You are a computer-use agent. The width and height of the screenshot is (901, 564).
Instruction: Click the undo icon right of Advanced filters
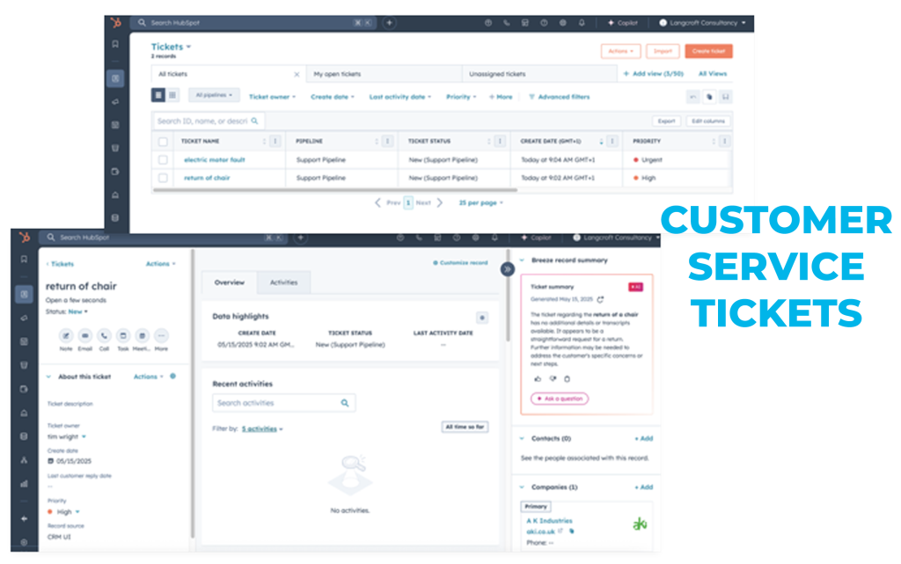tap(693, 97)
